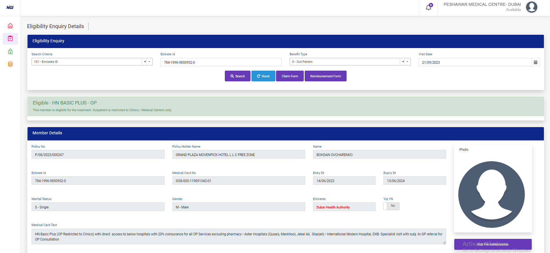Click the NGI logo in the corner

click(10, 8)
